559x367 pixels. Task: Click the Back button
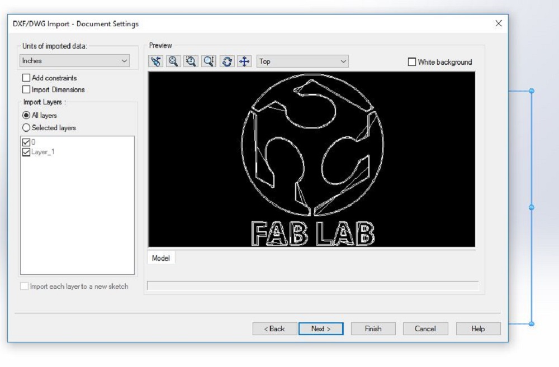point(274,328)
